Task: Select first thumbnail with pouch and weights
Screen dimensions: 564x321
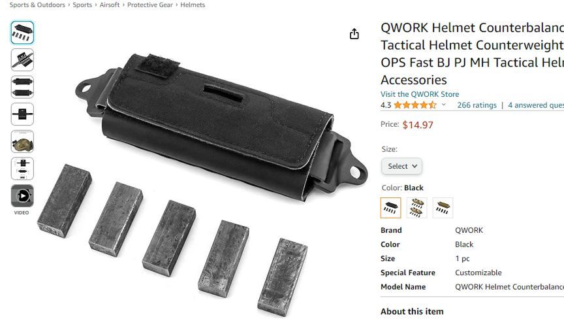Action: click(22, 33)
